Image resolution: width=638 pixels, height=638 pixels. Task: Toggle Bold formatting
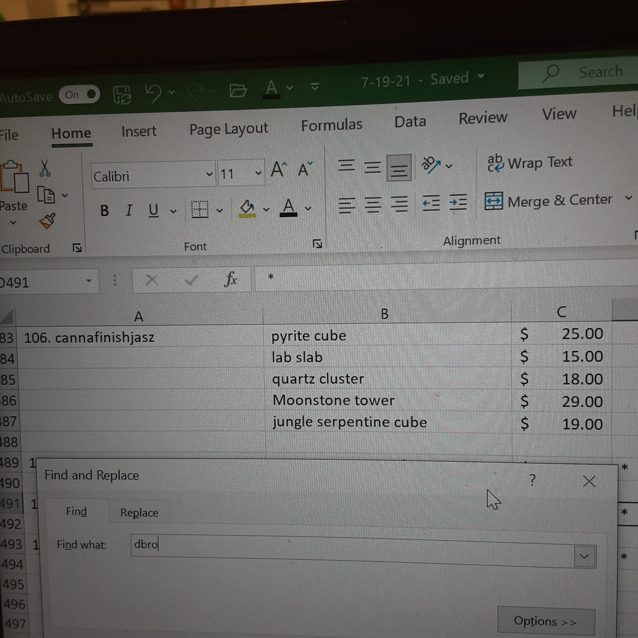[x=104, y=211]
